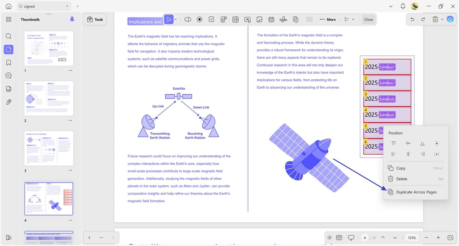The image size is (459, 246).
Task: Open the More options in the form toolbar
Action: click(x=328, y=19)
